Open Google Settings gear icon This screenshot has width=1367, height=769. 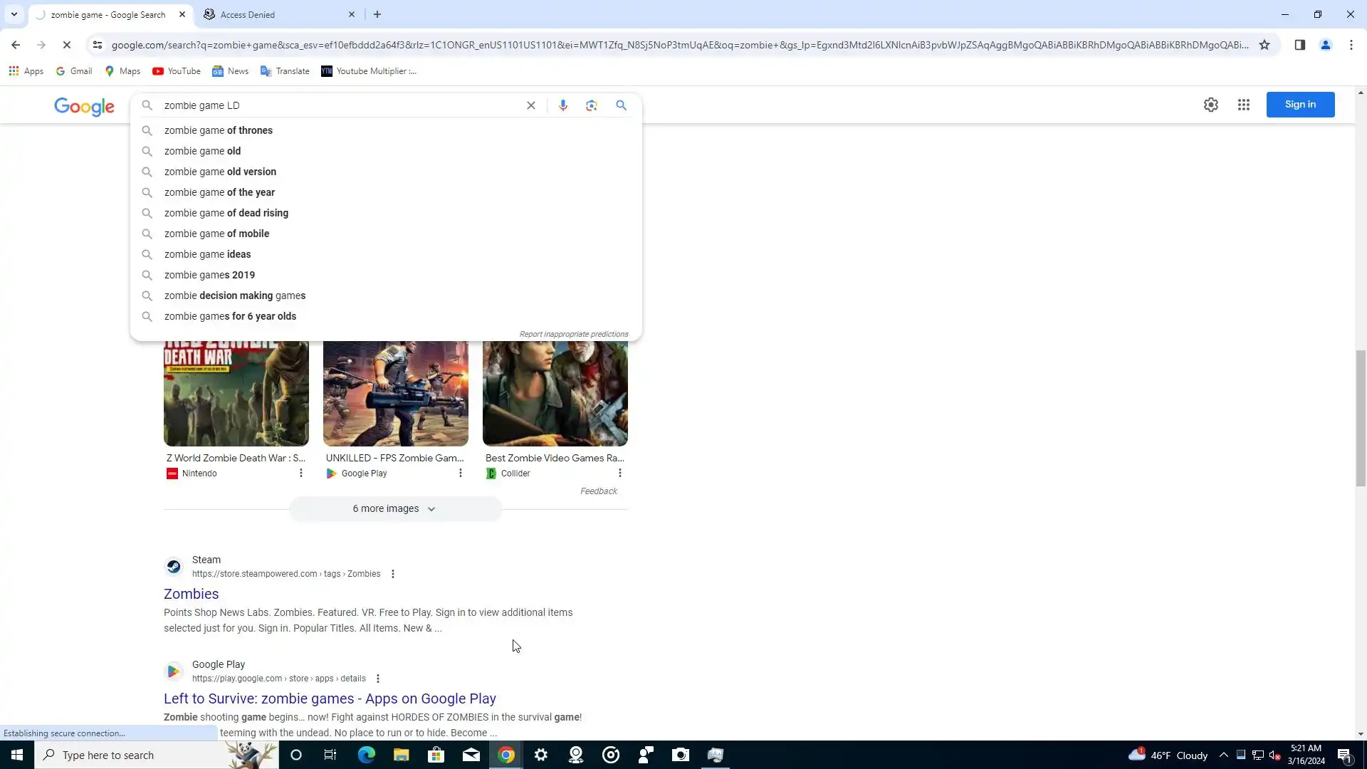pyautogui.click(x=1210, y=105)
